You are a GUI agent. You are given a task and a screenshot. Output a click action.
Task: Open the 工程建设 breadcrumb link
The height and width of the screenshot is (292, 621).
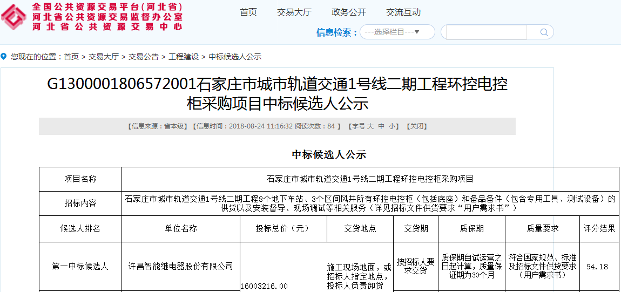tap(184, 57)
